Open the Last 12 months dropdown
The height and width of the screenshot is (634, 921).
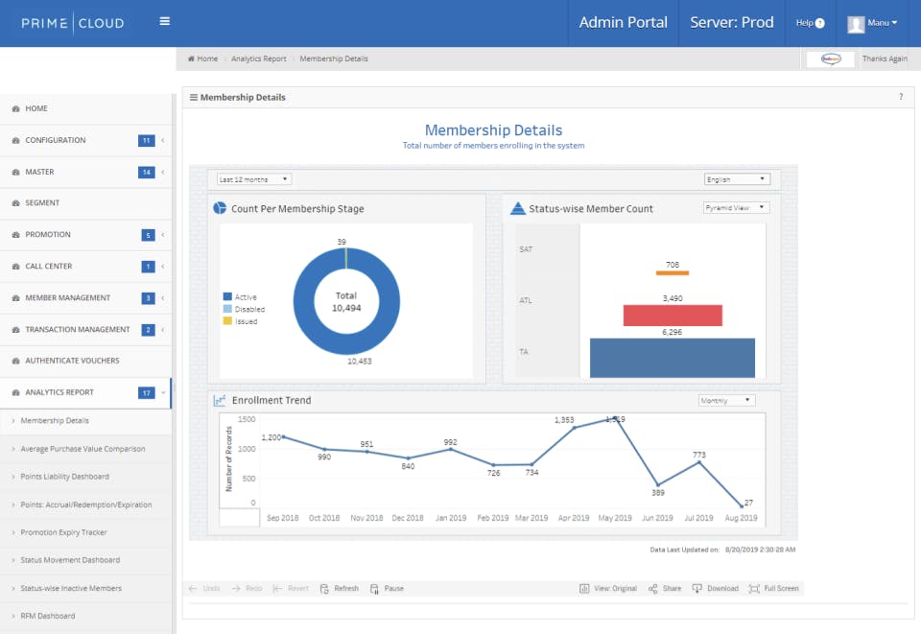click(253, 179)
